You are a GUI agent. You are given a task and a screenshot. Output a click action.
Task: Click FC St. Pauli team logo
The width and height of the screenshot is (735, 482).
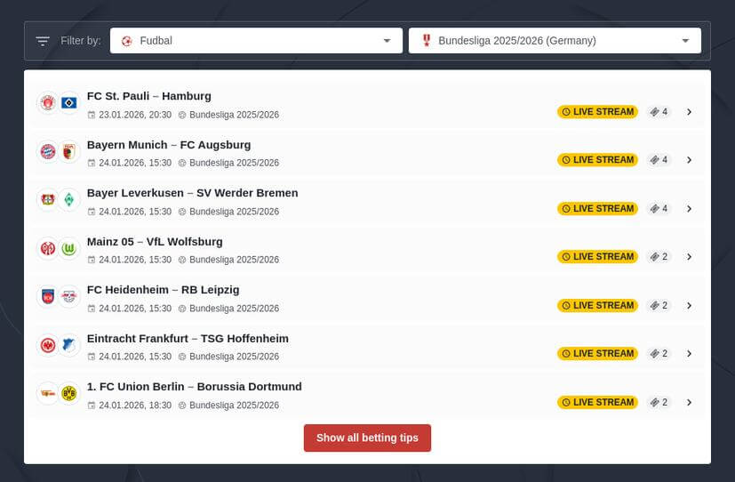[x=48, y=103]
